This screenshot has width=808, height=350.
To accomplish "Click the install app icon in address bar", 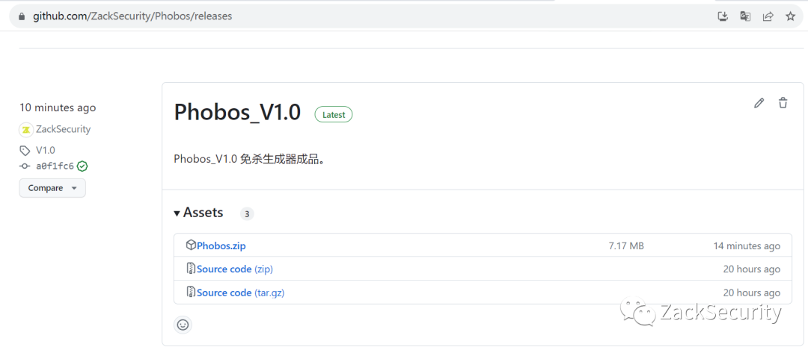I will 723,16.
